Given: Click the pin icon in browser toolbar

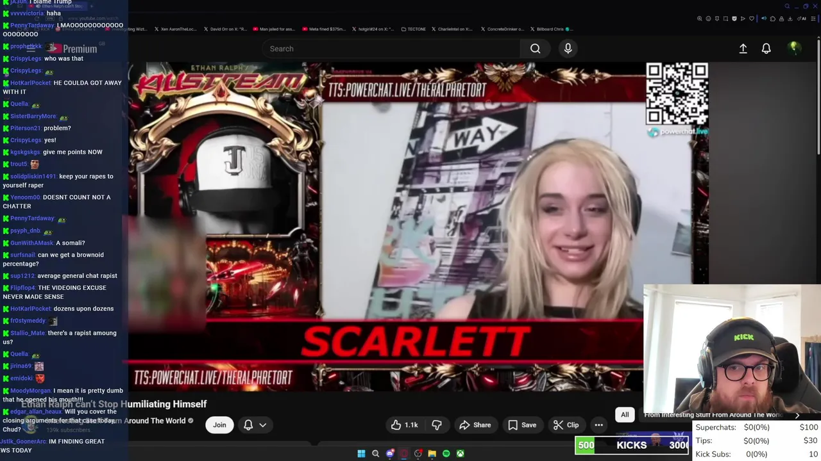Looking at the screenshot, I should click(x=717, y=19).
